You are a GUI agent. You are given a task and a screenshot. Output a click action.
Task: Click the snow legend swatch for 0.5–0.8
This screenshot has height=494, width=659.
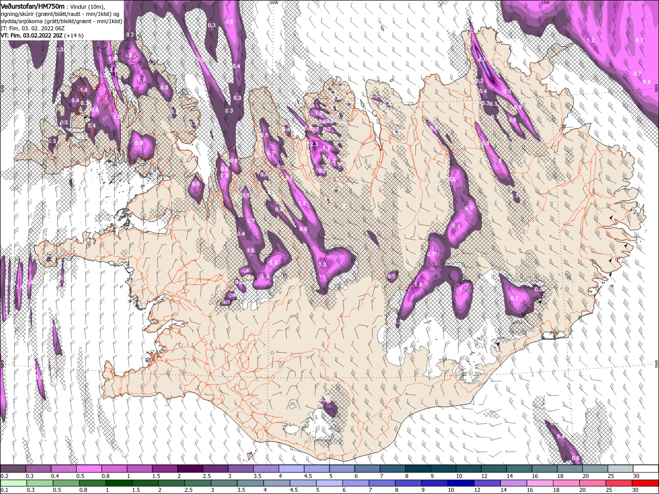(x=89, y=469)
